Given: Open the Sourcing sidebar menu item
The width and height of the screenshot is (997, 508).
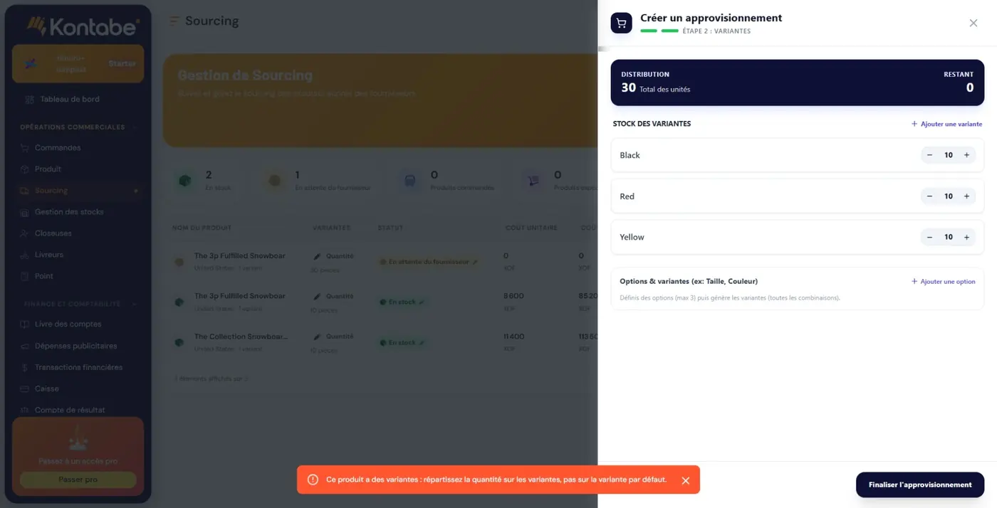Looking at the screenshot, I should click(x=78, y=191).
